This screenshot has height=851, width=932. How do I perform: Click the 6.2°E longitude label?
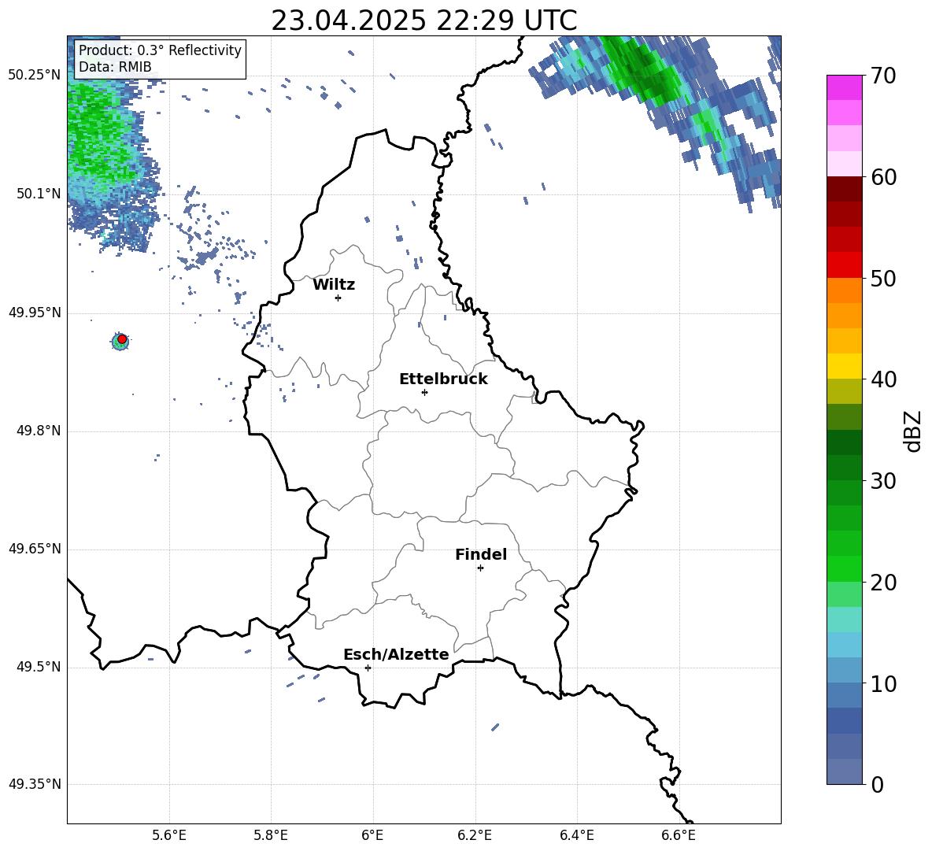(475, 835)
